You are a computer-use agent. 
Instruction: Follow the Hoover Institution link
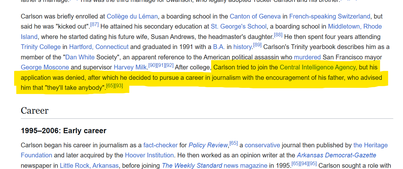click(149, 155)
